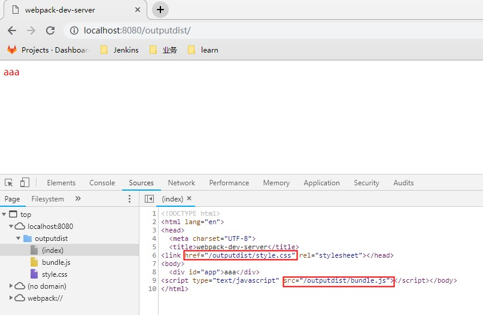
Task: Activate the inspect element picker icon
Action: point(8,182)
